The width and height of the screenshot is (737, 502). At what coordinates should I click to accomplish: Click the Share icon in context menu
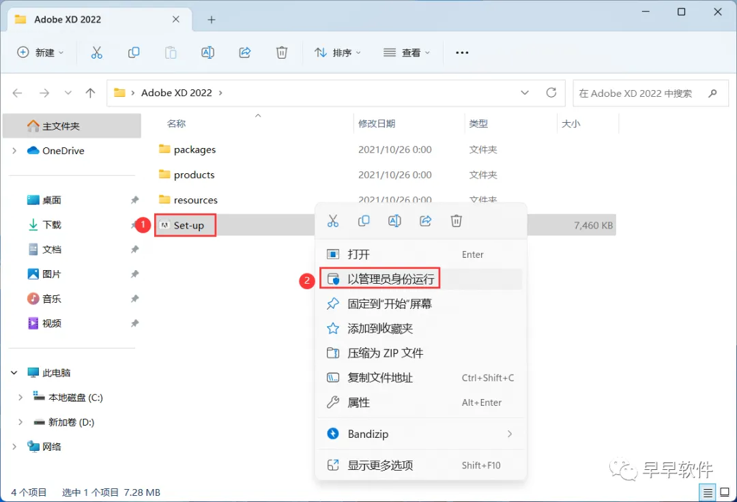click(x=425, y=221)
